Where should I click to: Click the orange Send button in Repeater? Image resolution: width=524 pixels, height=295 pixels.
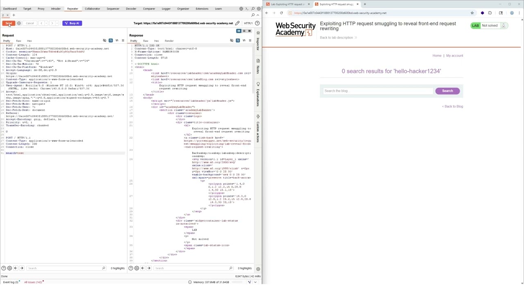coord(9,23)
